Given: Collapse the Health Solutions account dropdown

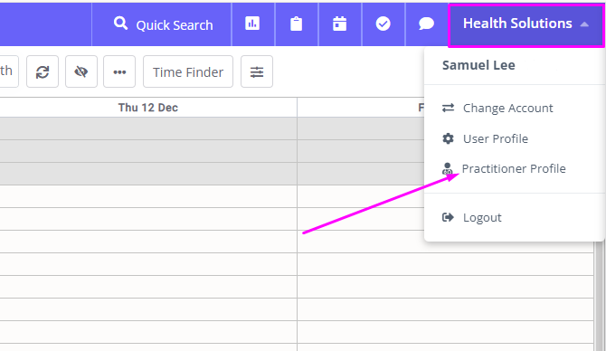Looking at the screenshot, I should click(526, 24).
